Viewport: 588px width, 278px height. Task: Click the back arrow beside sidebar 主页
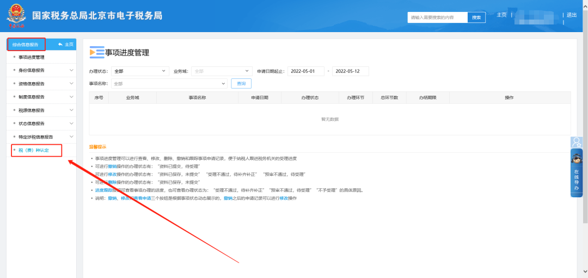(x=60, y=45)
